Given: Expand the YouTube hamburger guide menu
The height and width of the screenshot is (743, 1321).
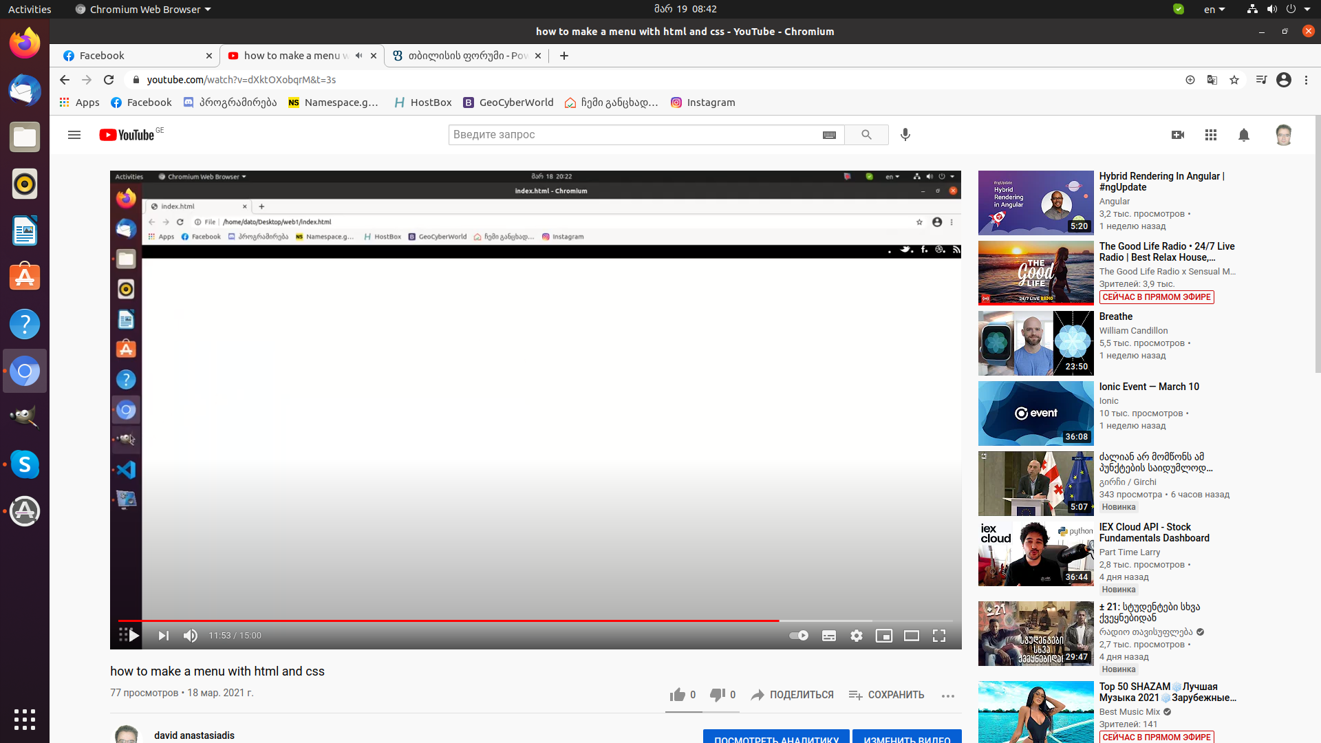Looking at the screenshot, I should point(74,135).
